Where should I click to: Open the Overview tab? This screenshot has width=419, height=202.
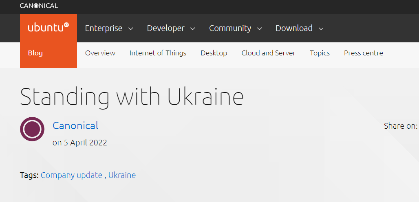point(100,53)
